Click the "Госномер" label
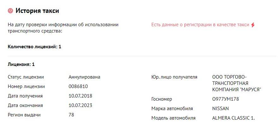 pyautogui.click(x=162, y=99)
